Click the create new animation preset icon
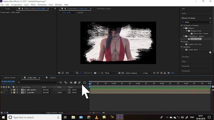The width and height of the screenshot is (214, 120). coord(210,52)
